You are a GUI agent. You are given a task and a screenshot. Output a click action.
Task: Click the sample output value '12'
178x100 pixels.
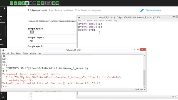pos(31,41)
